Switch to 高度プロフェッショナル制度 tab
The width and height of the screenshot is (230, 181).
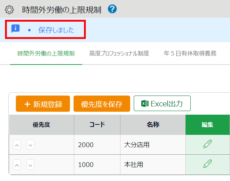(x=119, y=54)
